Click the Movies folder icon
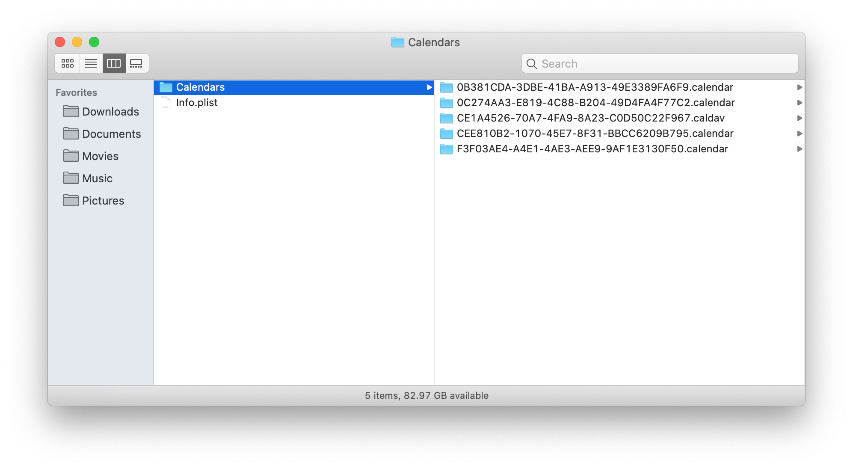Image resolution: width=853 pixels, height=469 pixels. coord(71,156)
